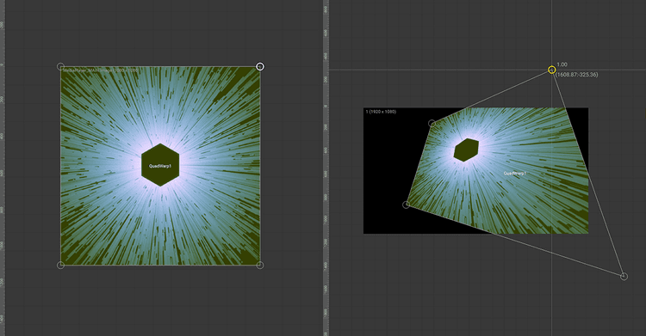Select top-right corner handle of left square image

point(260,67)
